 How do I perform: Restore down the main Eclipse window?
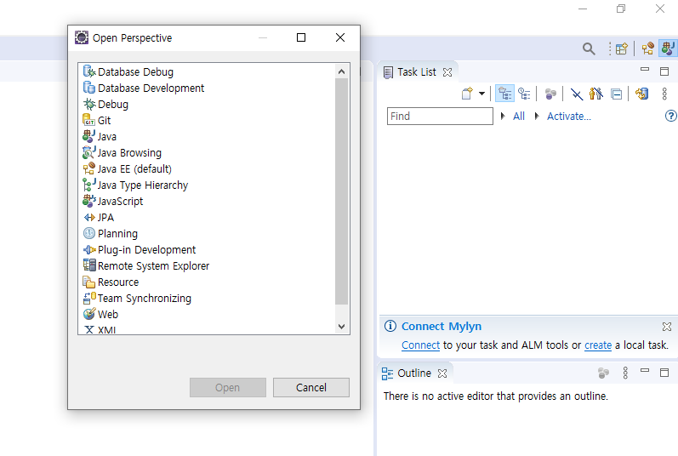[621, 9]
